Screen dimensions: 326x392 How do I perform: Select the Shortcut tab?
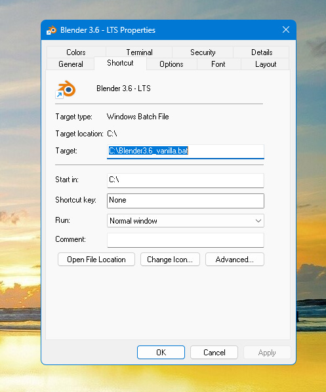[120, 63]
